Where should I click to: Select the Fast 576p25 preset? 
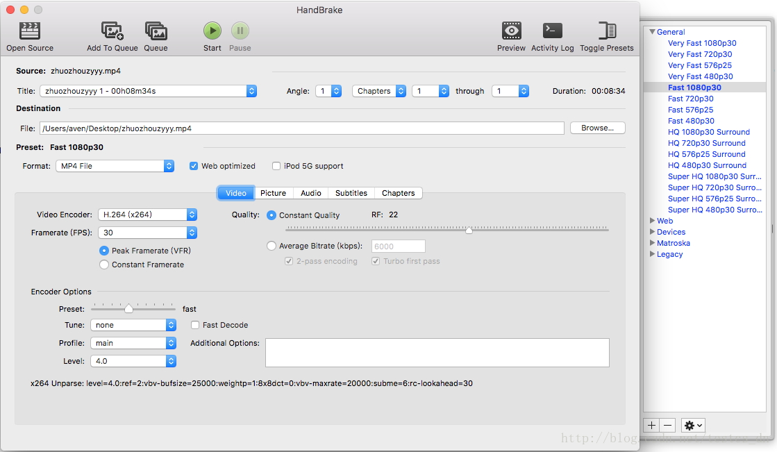pyautogui.click(x=691, y=110)
